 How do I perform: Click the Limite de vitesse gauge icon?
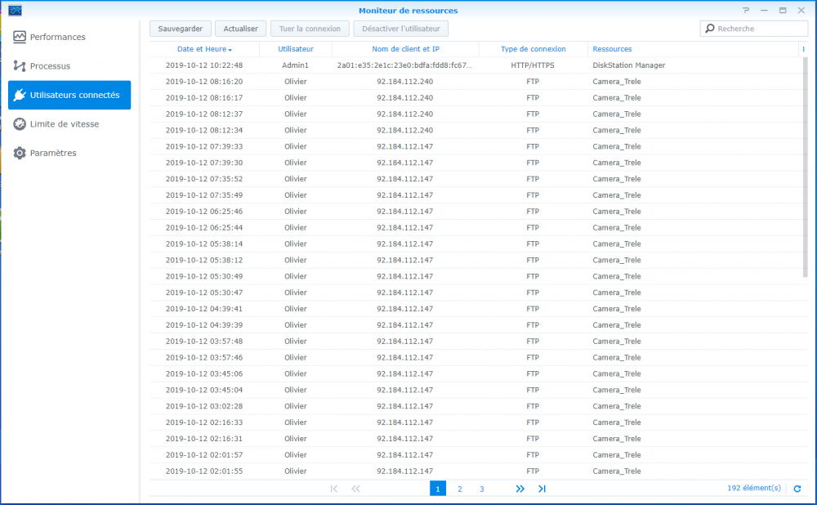point(20,124)
